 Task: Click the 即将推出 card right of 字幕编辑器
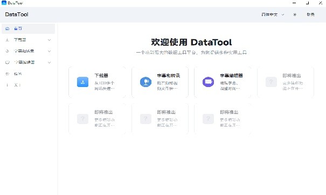(x=286, y=82)
